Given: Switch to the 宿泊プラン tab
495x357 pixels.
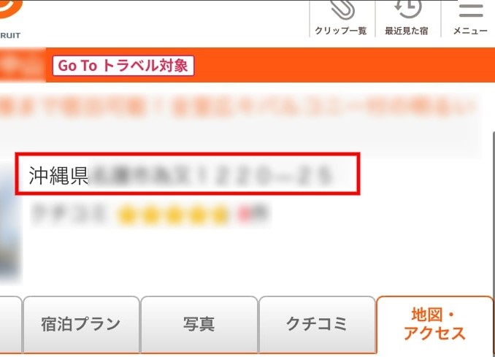Looking at the screenshot, I should 82,324.
